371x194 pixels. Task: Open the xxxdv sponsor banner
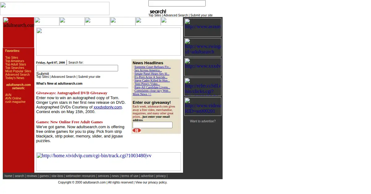click(203, 67)
